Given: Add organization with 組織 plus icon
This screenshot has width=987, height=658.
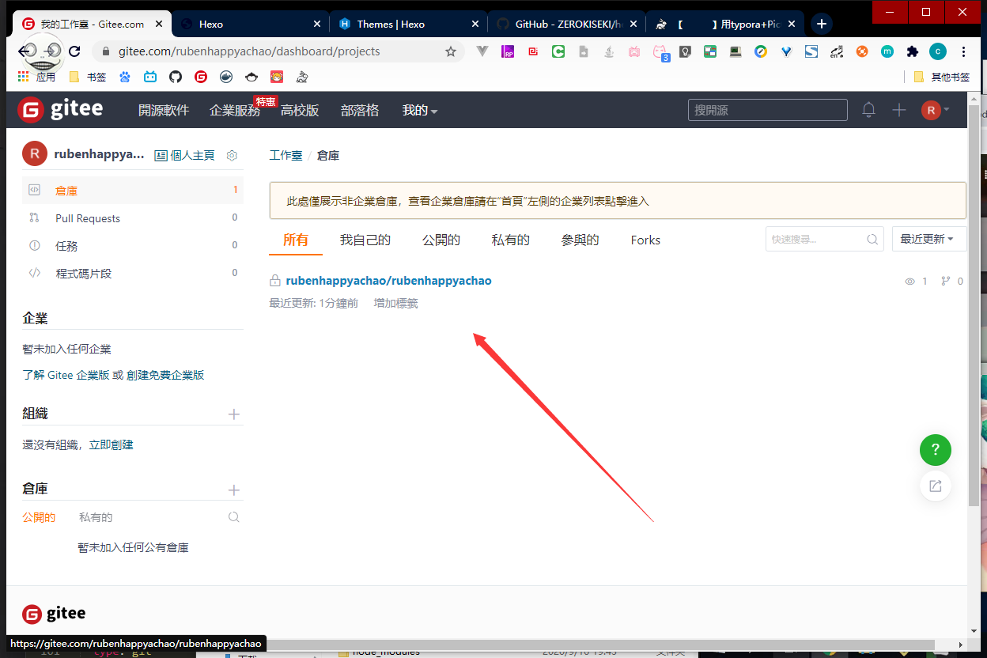Looking at the screenshot, I should (x=233, y=414).
